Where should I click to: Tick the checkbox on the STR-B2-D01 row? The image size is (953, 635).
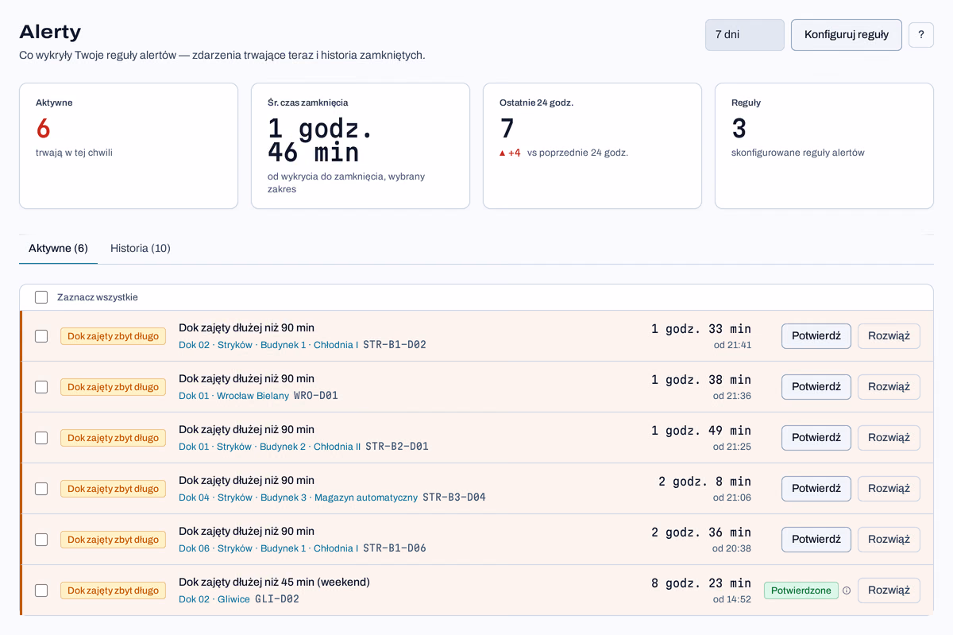(41, 438)
